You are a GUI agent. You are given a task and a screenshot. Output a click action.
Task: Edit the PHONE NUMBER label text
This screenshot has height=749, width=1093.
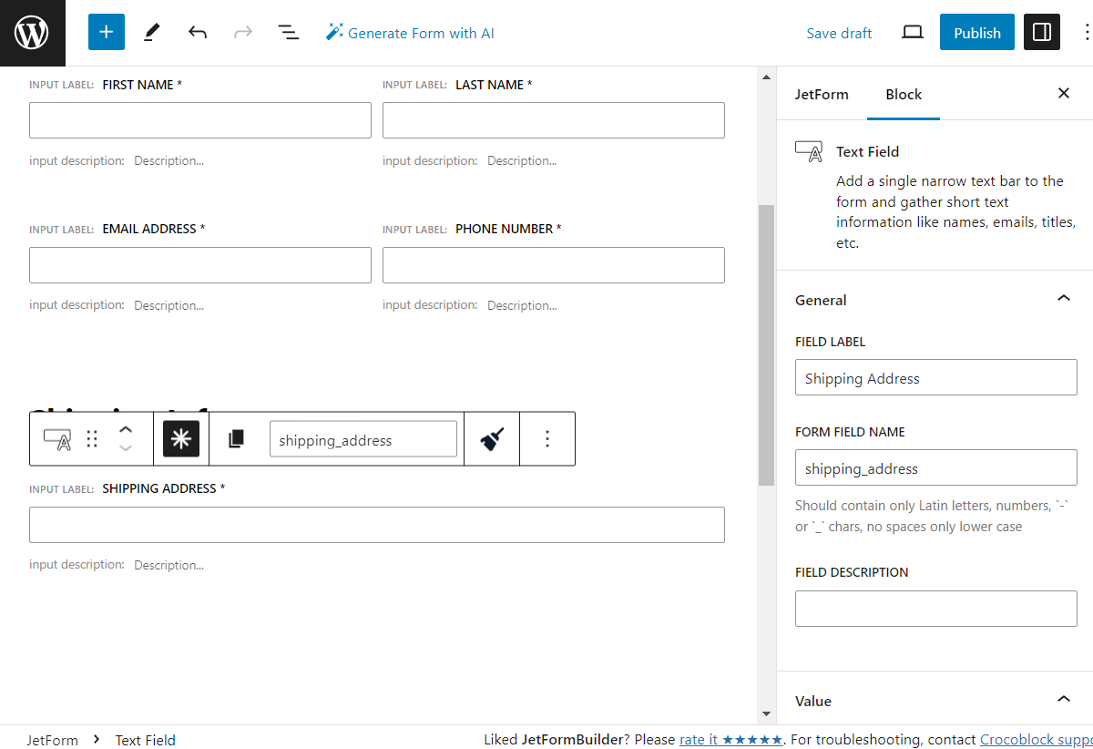point(504,229)
